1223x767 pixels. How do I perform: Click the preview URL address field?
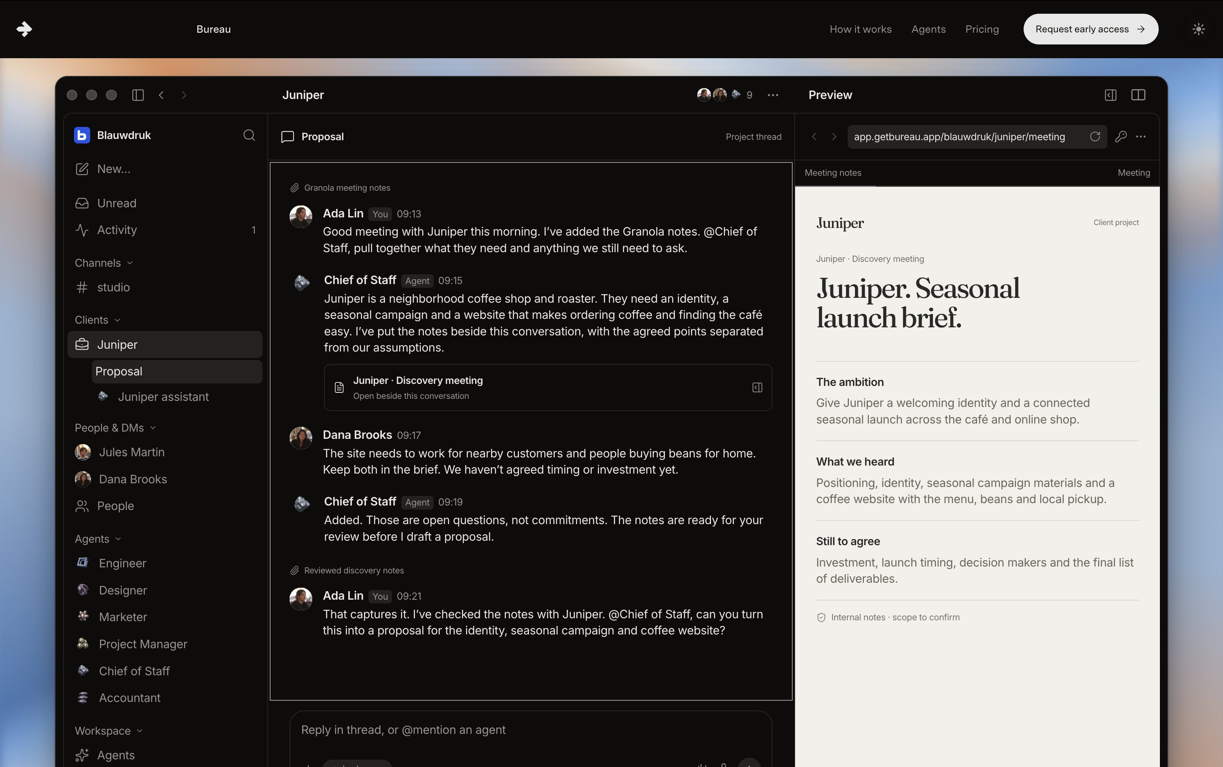pyautogui.click(x=977, y=137)
